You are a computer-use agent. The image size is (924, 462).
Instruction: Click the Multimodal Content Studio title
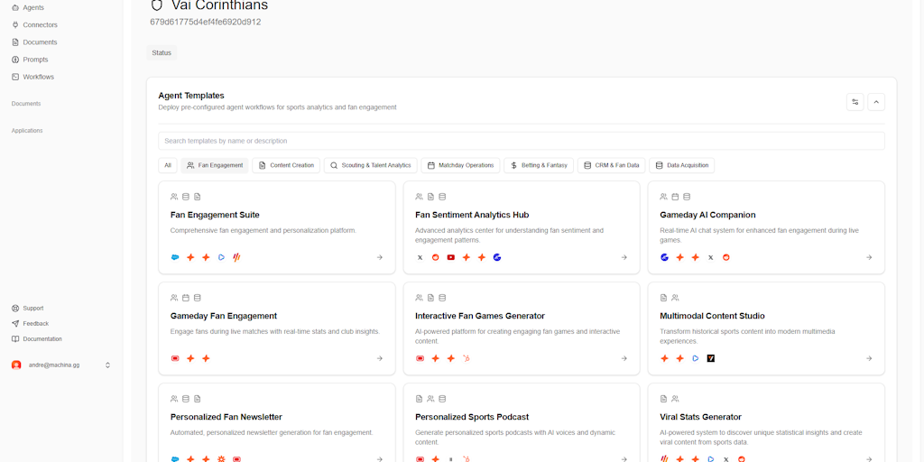pos(713,316)
